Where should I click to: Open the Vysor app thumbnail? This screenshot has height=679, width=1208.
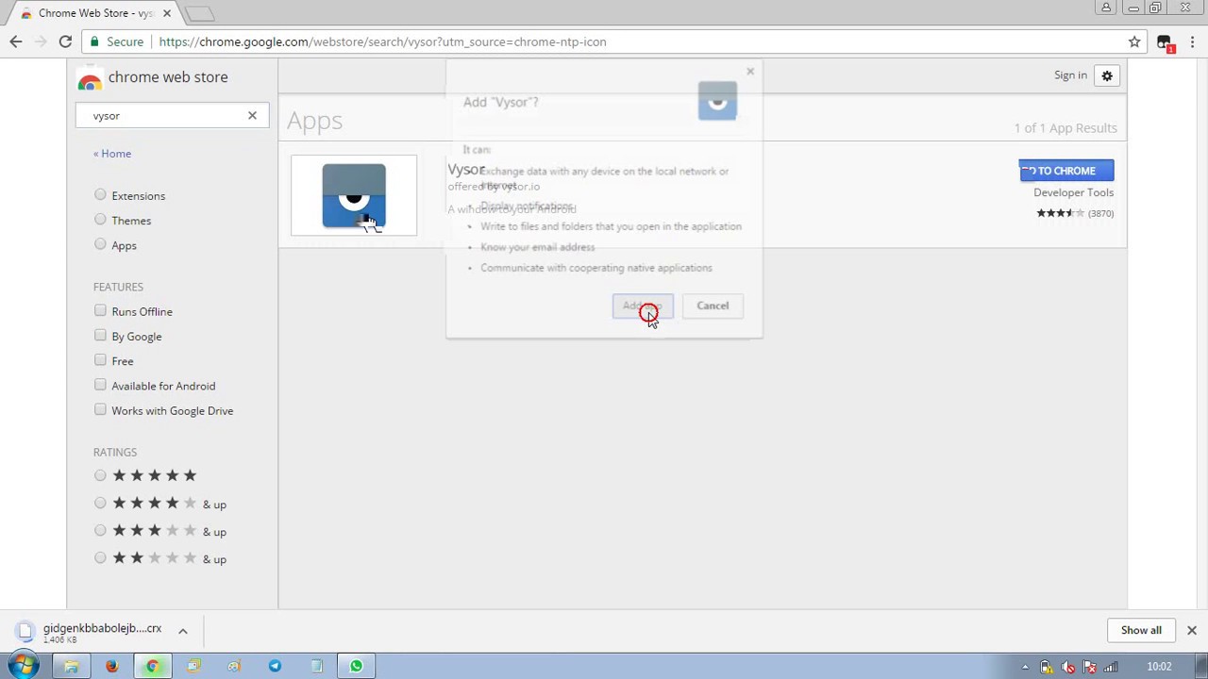point(354,195)
